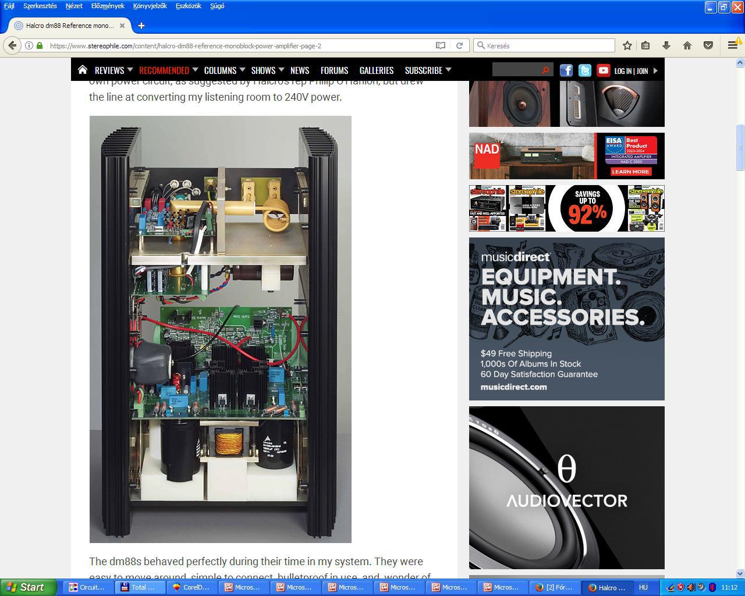745x596 pixels.
Task: Open the Firefox hamburger menu
Action: pyautogui.click(x=733, y=45)
